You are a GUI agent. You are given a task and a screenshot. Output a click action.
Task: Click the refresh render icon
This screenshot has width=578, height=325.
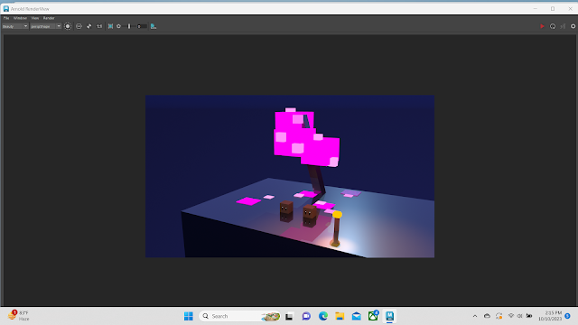[553, 26]
